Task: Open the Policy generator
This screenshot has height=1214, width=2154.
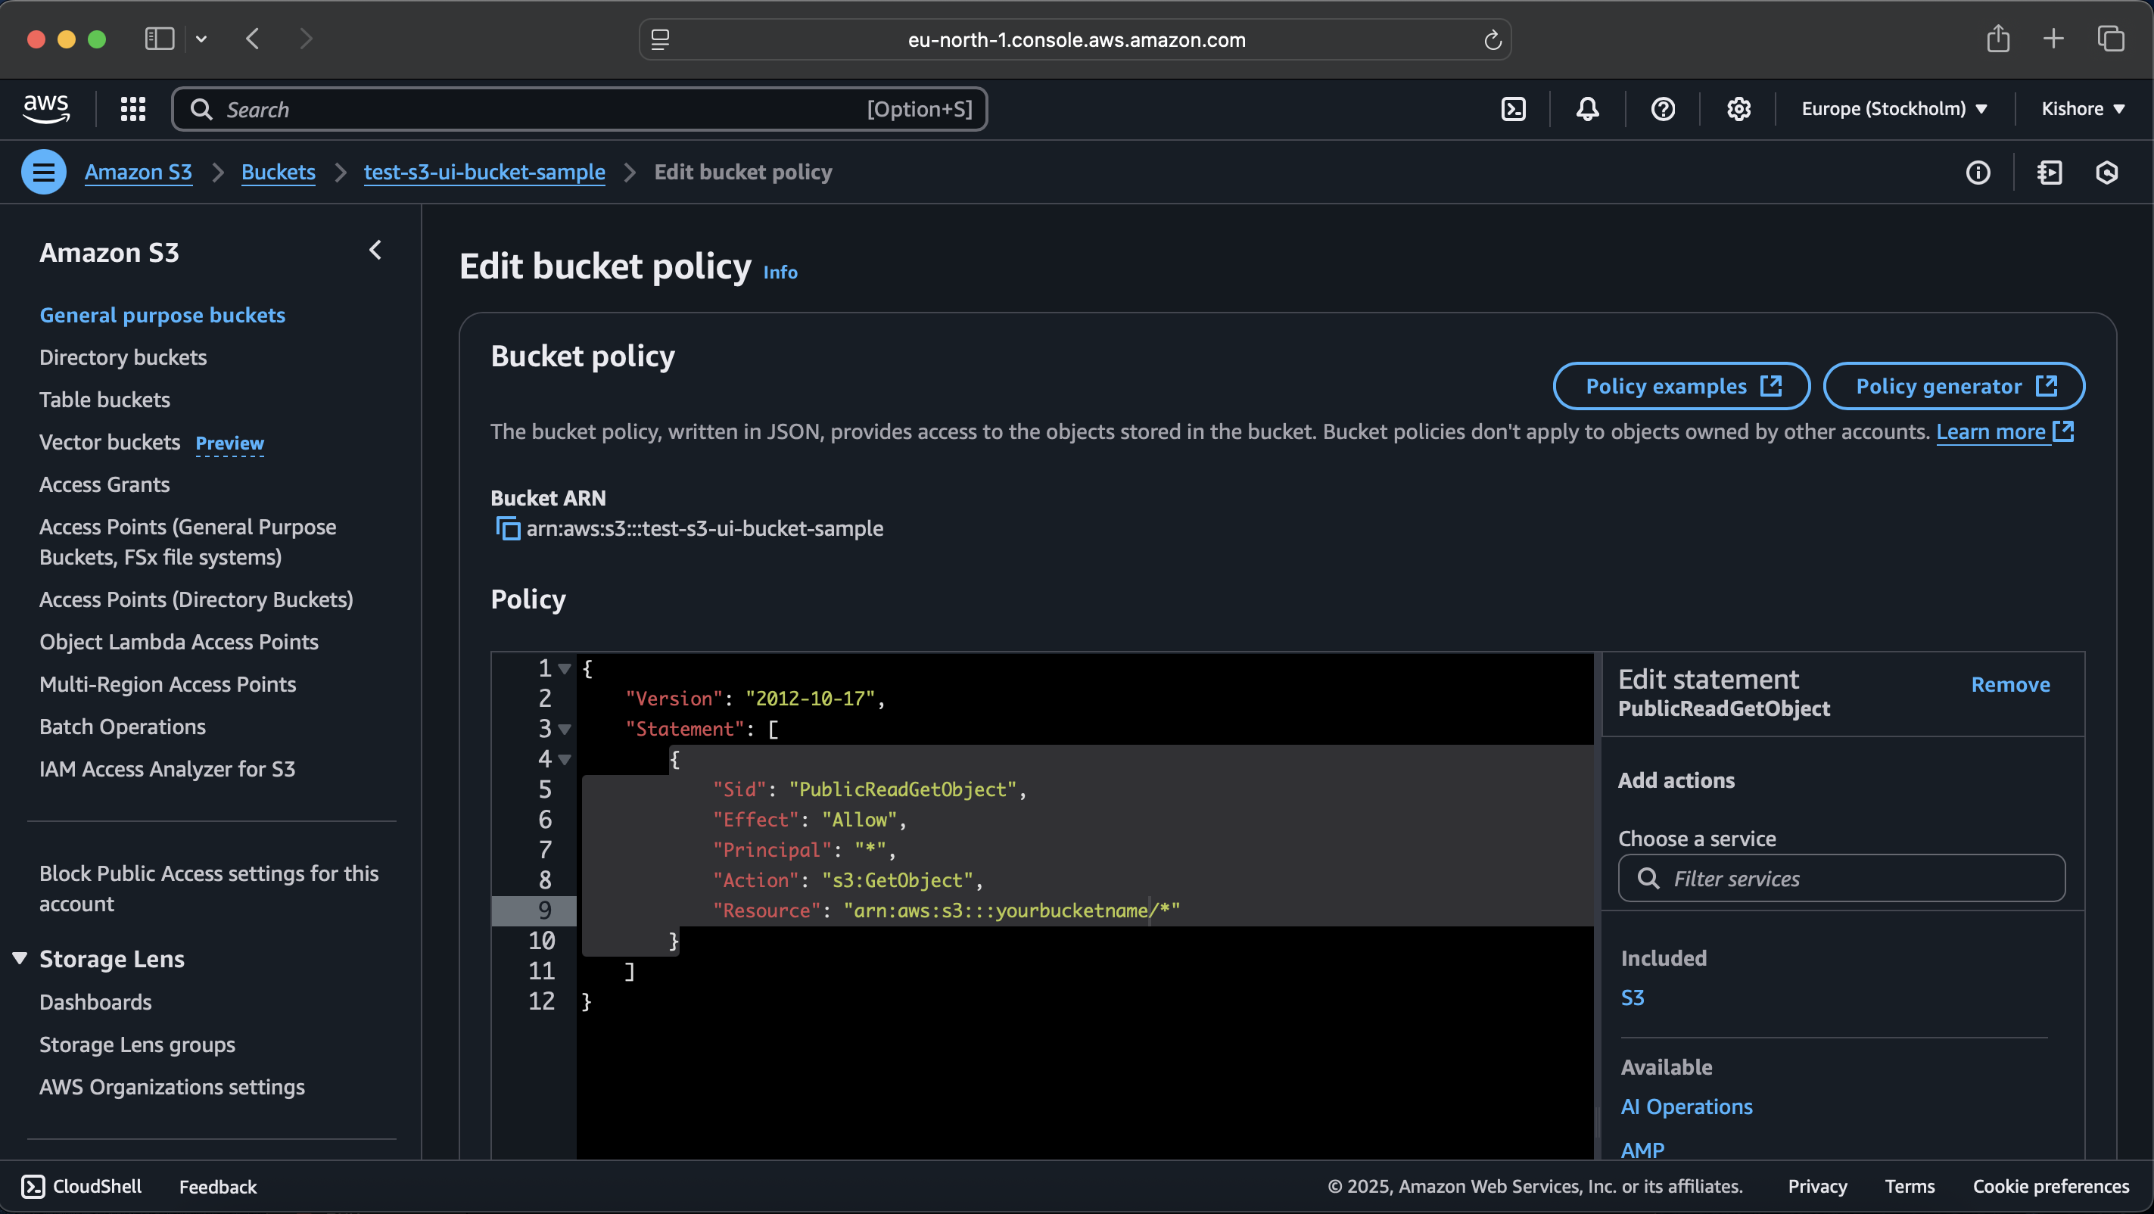Action: pyautogui.click(x=1953, y=386)
